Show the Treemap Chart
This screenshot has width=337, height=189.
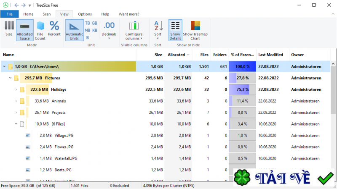click(x=195, y=30)
